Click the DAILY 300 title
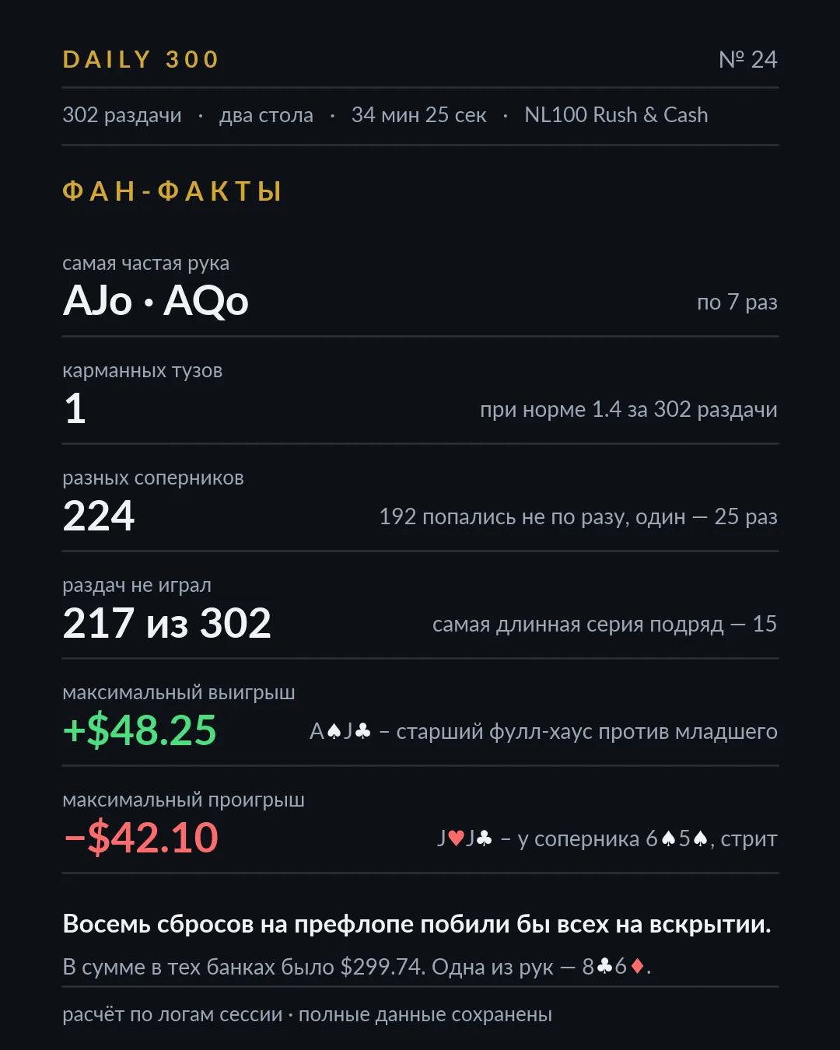840x1050 pixels. tap(141, 59)
